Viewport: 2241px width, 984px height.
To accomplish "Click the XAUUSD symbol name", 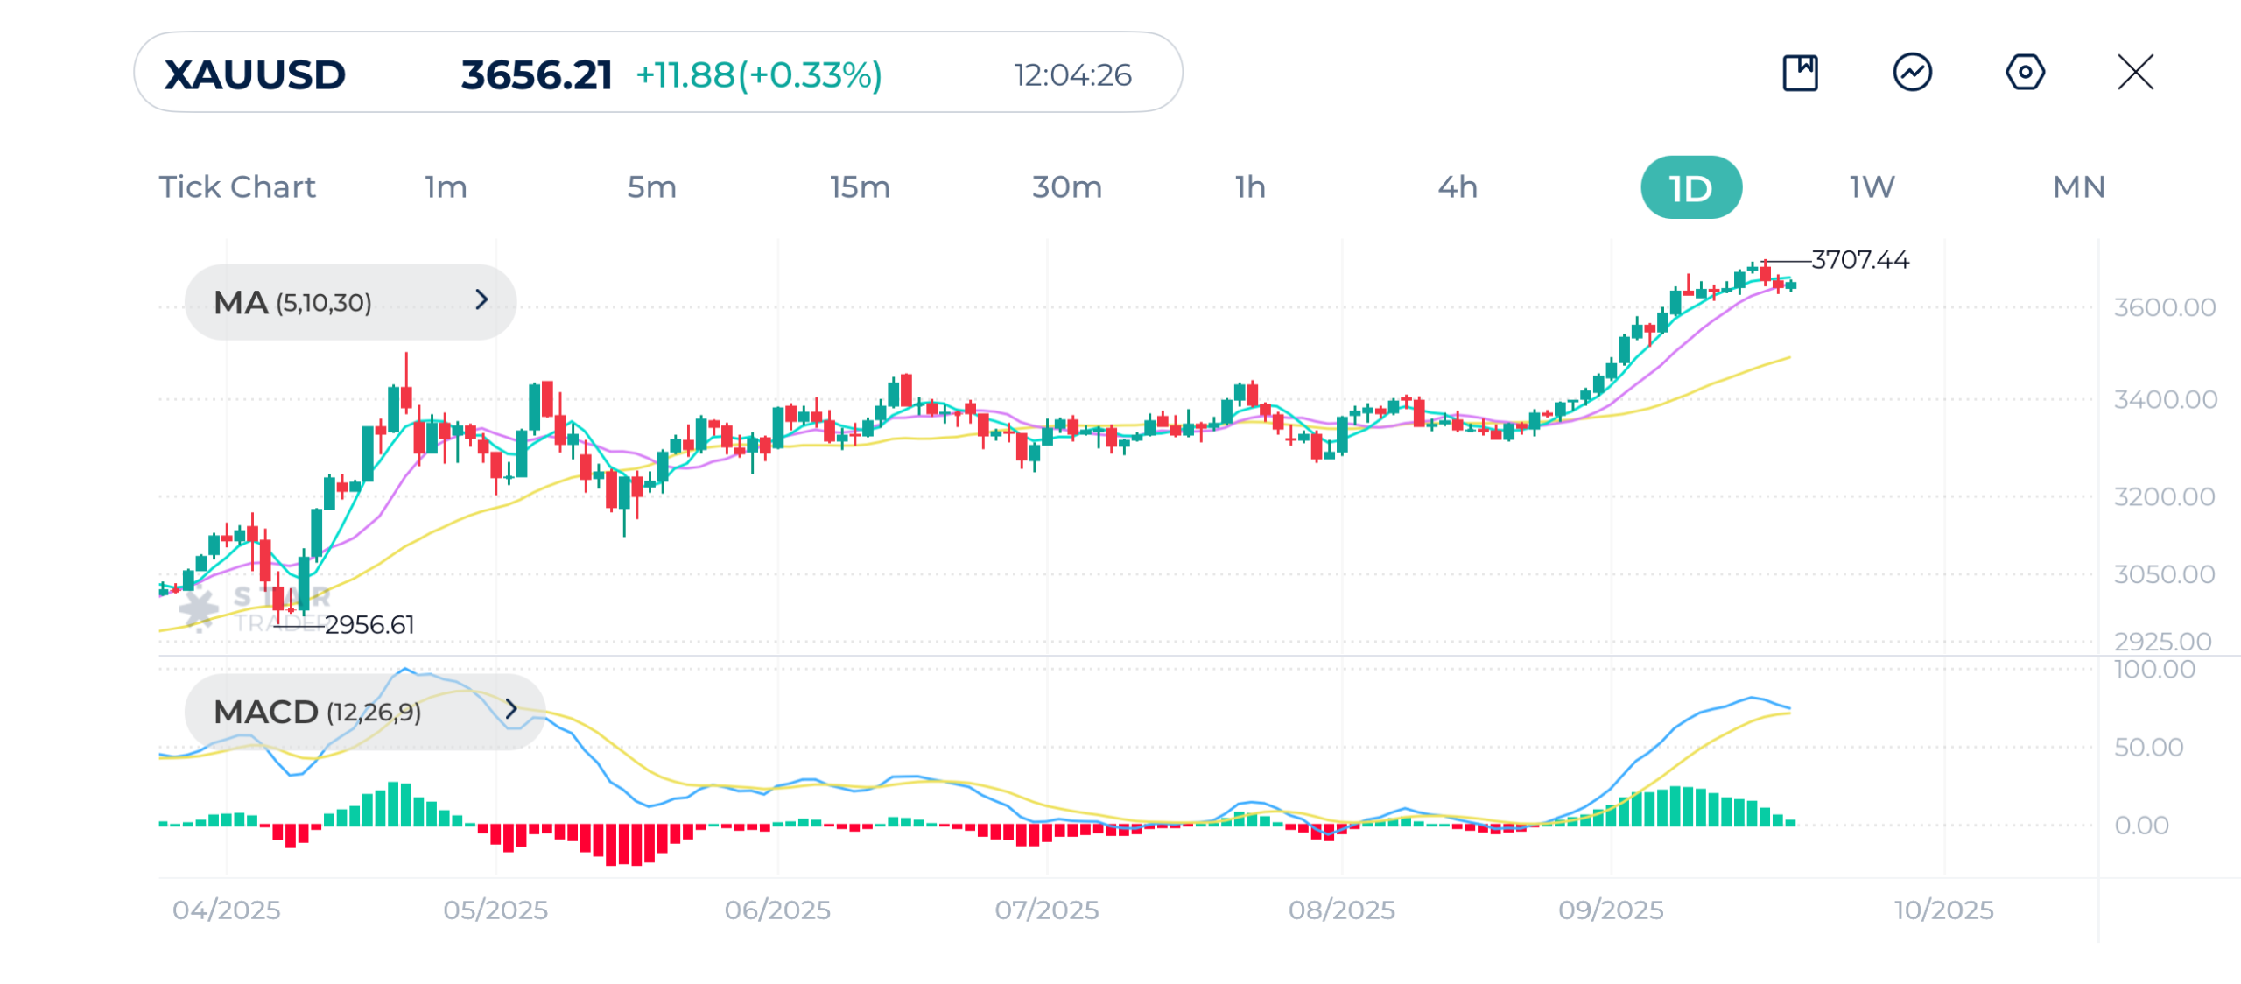I will (x=255, y=75).
